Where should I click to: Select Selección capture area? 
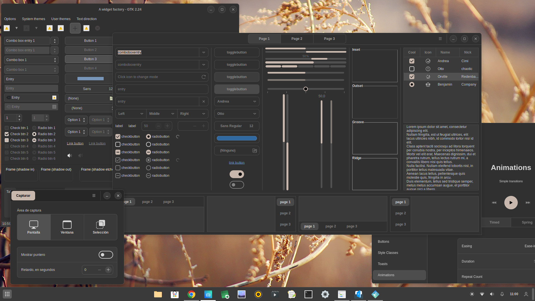pyautogui.click(x=101, y=227)
